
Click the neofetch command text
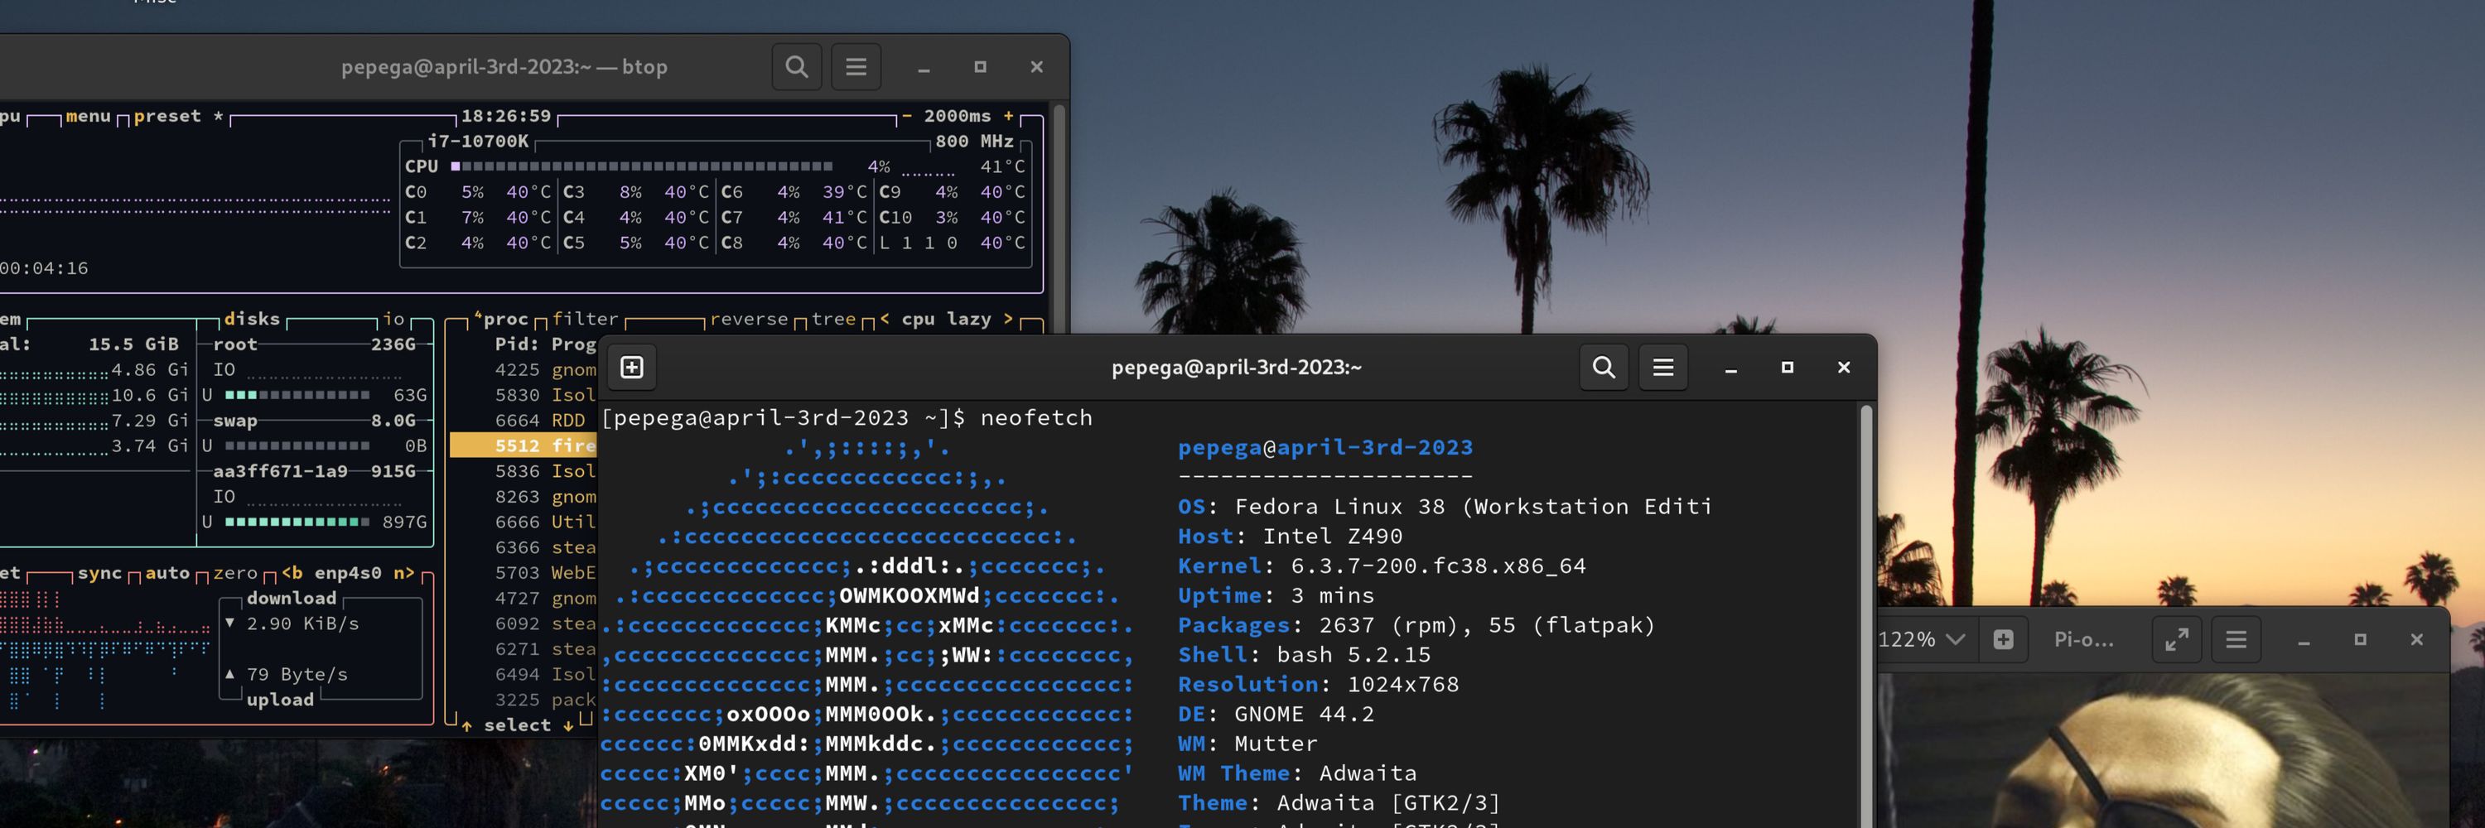(1036, 417)
